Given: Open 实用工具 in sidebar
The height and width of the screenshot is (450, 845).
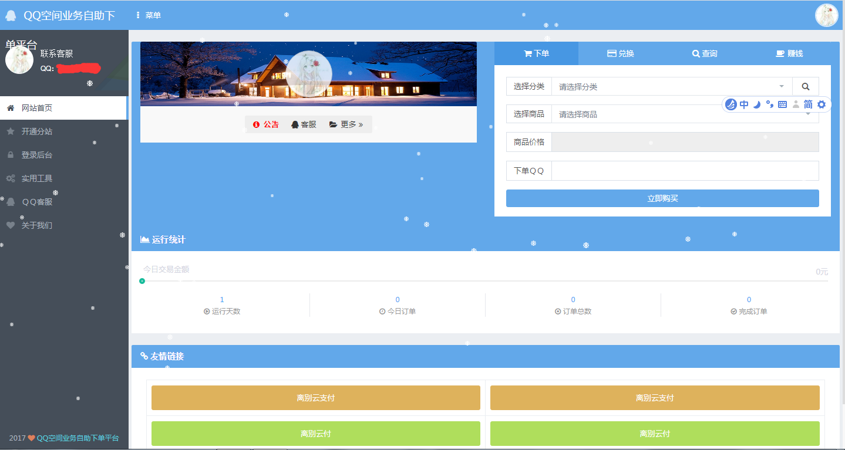Looking at the screenshot, I should (x=64, y=178).
